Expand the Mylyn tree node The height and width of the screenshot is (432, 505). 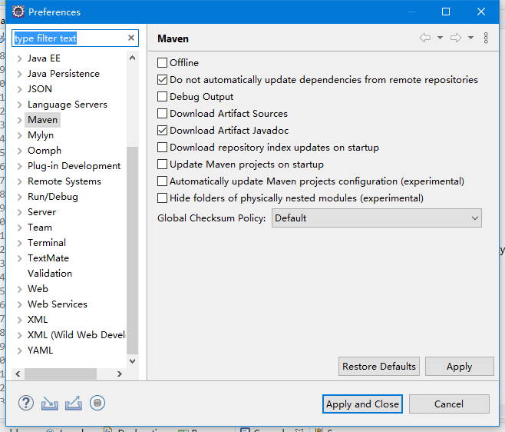point(20,135)
